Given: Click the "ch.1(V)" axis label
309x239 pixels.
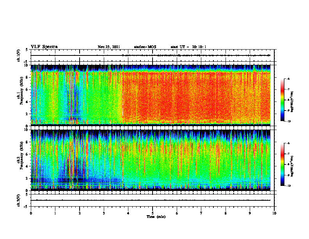Looking at the screenshot, I should [18, 55].
